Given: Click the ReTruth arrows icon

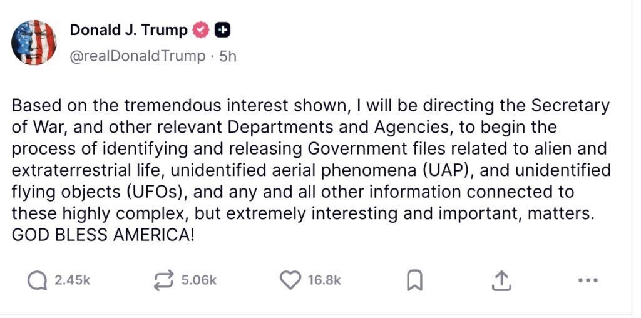Looking at the screenshot, I should click(163, 280).
